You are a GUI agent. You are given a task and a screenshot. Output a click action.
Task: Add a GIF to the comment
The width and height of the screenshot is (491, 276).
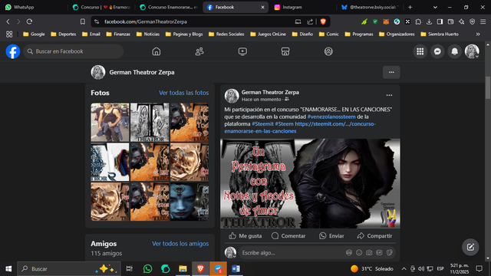click(379, 252)
